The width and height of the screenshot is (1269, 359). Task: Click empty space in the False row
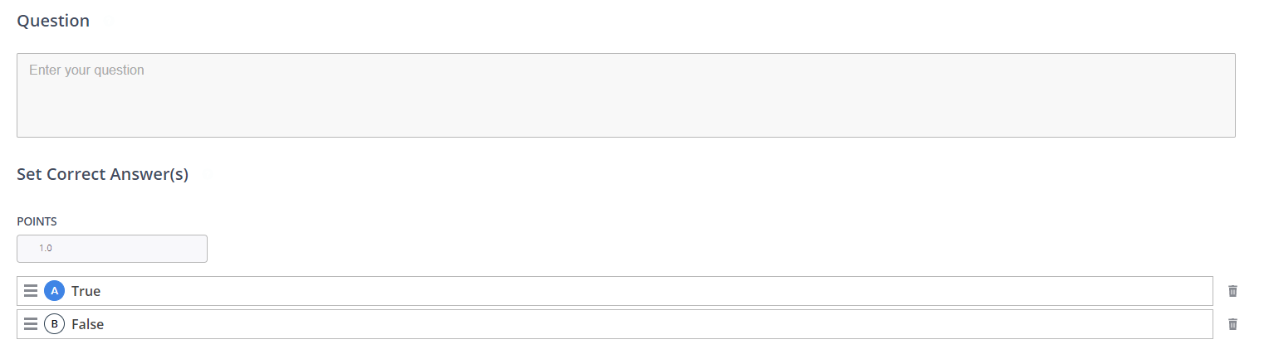[656, 324]
